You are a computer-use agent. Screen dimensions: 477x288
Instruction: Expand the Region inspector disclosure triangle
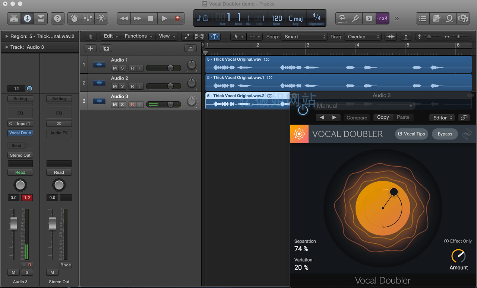tap(7, 36)
